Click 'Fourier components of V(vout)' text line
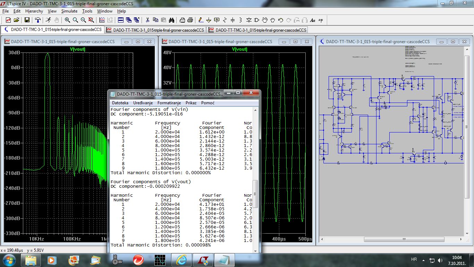 click(151, 181)
